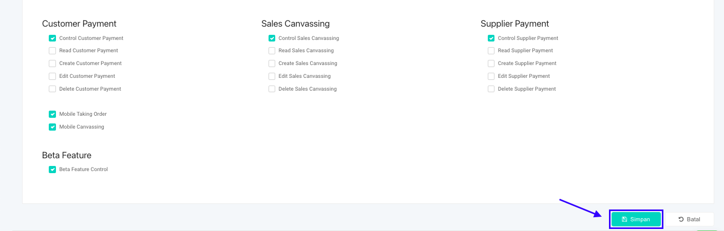Uncheck Control Customer Payment checkbox
The image size is (724, 231).
[52, 38]
